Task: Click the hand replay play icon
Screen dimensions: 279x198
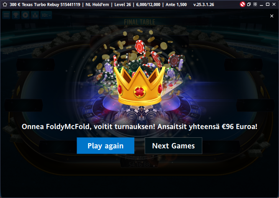Action: [x=25, y=15]
